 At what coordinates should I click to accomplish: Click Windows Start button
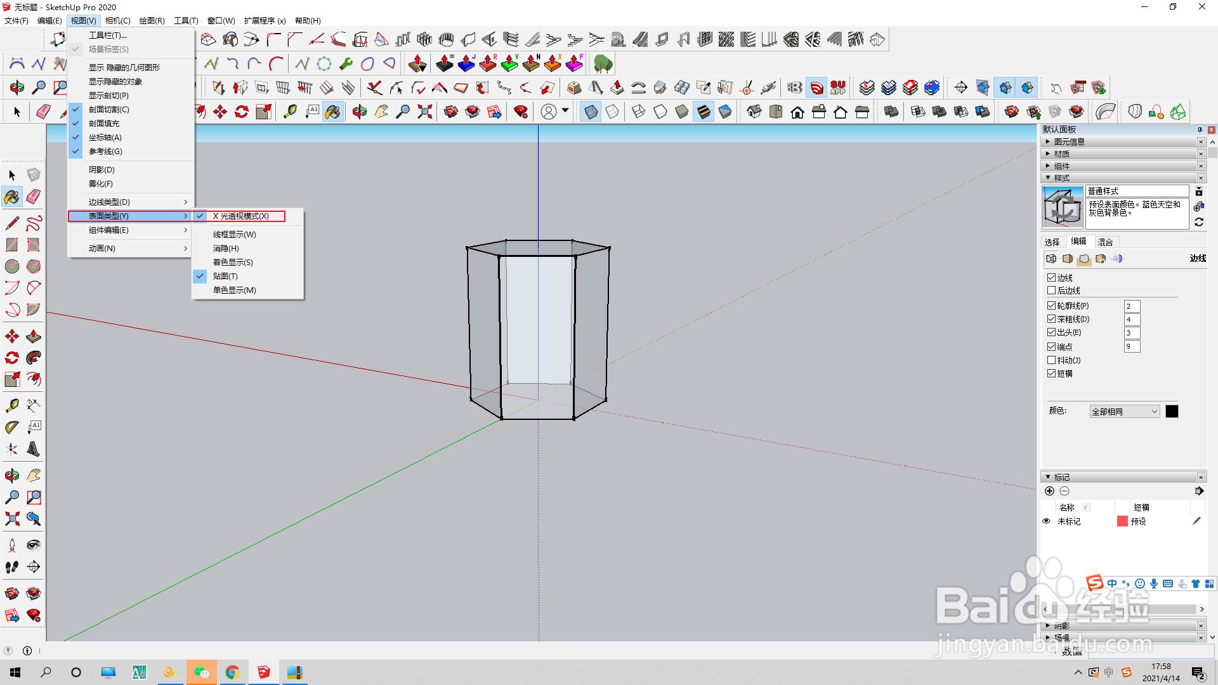(x=15, y=672)
